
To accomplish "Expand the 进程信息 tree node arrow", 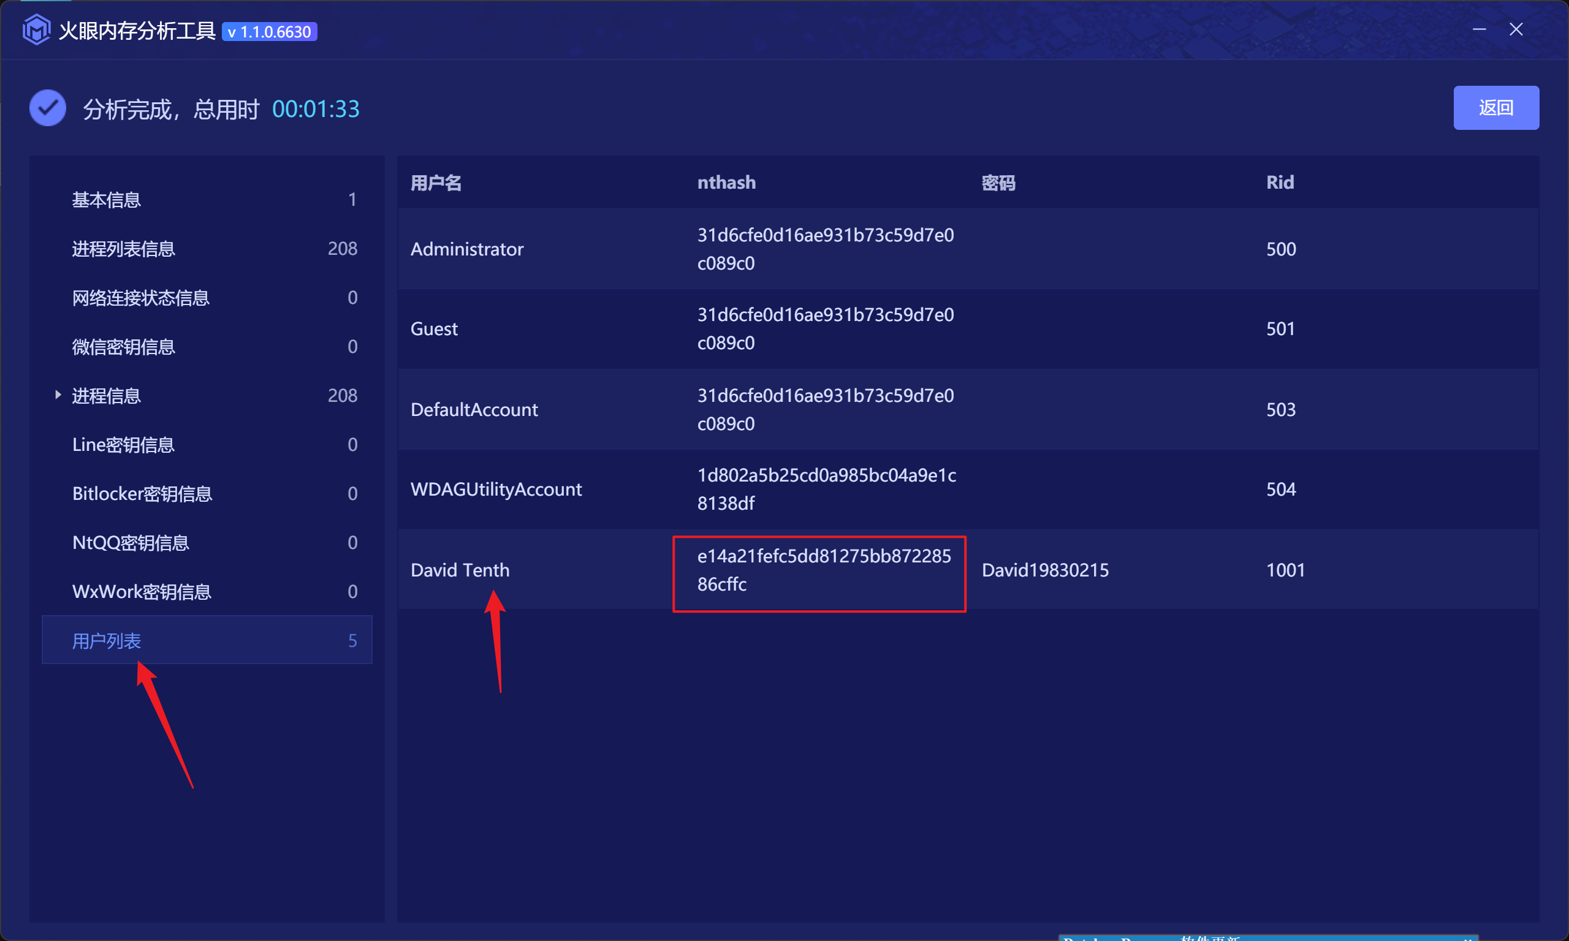I will pyautogui.click(x=58, y=395).
